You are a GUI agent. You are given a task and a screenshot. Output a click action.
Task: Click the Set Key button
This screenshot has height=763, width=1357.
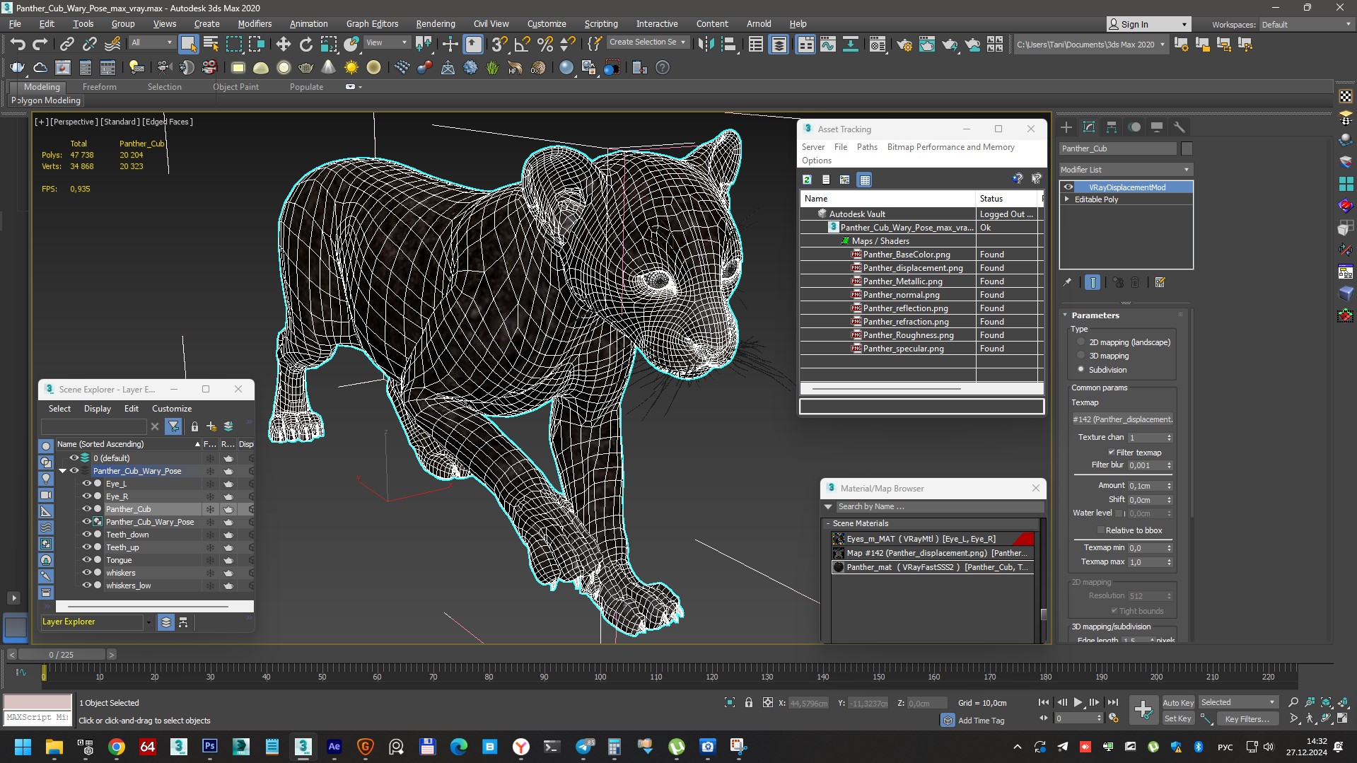[1177, 718]
